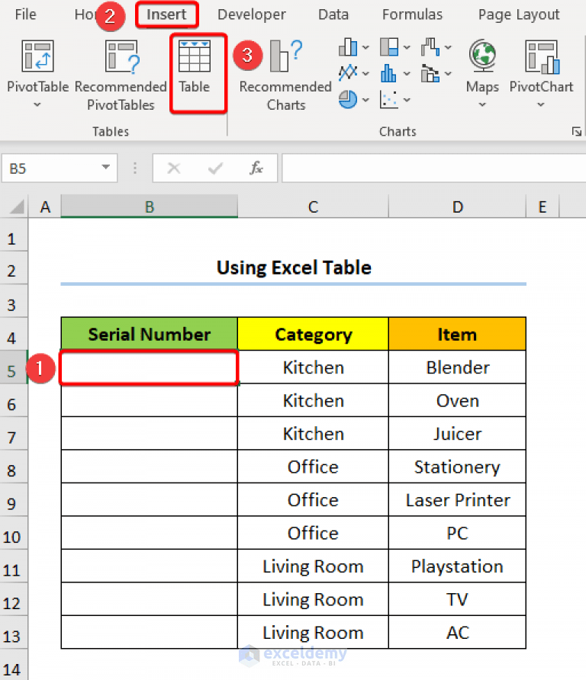The height and width of the screenshot is (680, 586).
Task: Select column C header
Action: 313,207
